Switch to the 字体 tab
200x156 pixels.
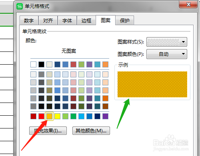tap(67, 20)
